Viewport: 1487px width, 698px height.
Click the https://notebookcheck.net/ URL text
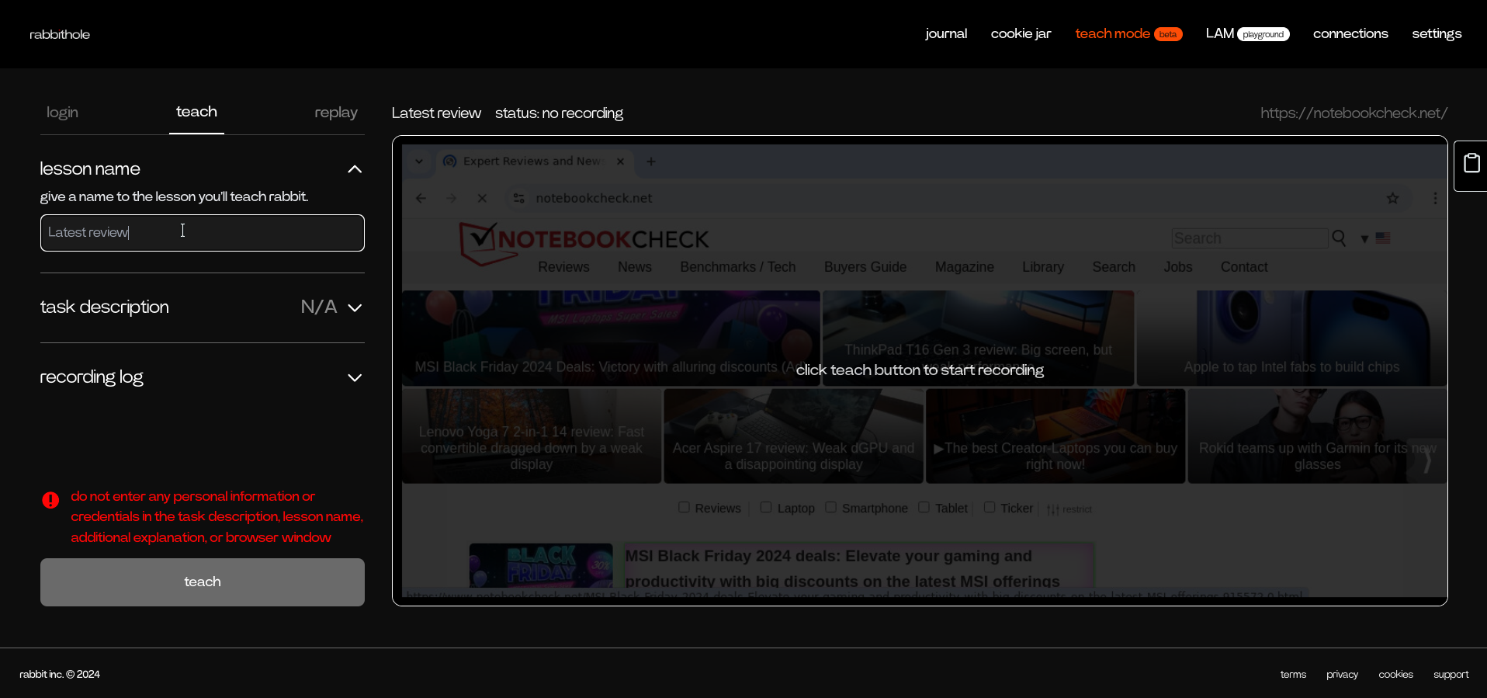coord(1354,113)
